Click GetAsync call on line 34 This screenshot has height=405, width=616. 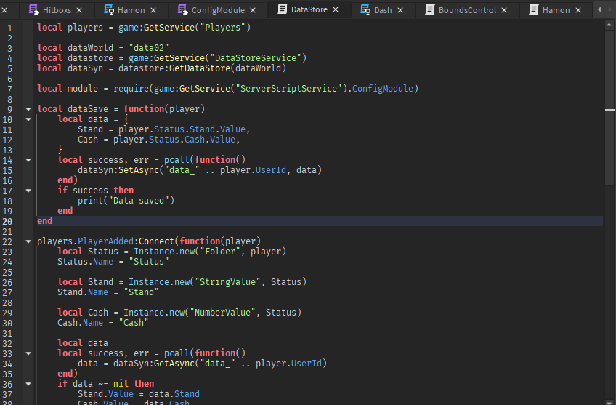click(x=174, y=364)
